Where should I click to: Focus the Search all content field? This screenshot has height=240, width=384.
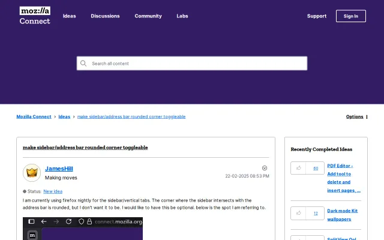click(x=192, y=64)
